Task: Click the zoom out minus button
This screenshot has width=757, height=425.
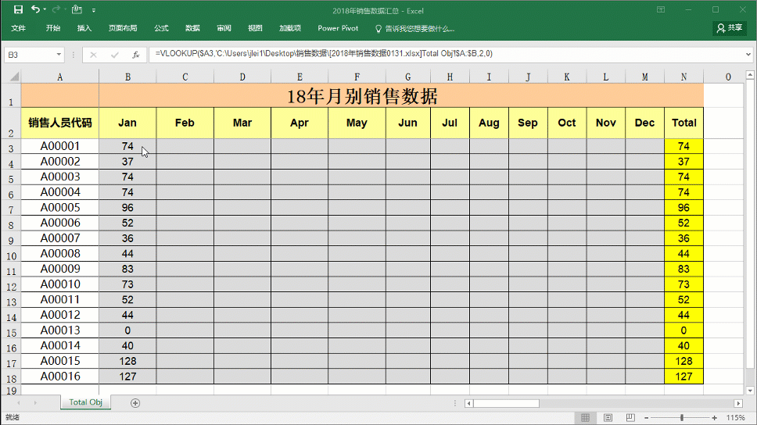Action: tap(647, 418)
